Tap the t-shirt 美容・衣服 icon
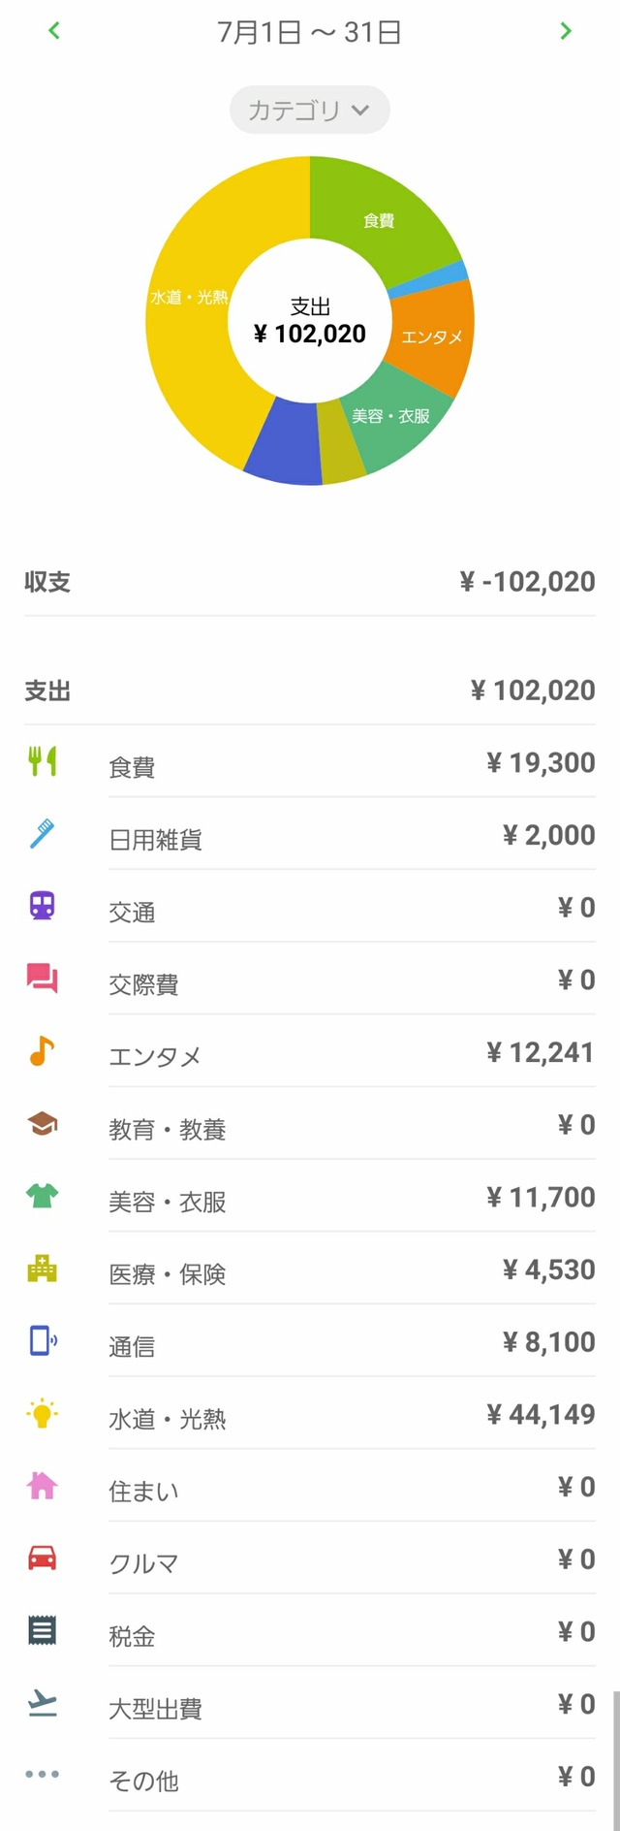The height and width of the screenshot is (1831, 620). click(43, 1197)
